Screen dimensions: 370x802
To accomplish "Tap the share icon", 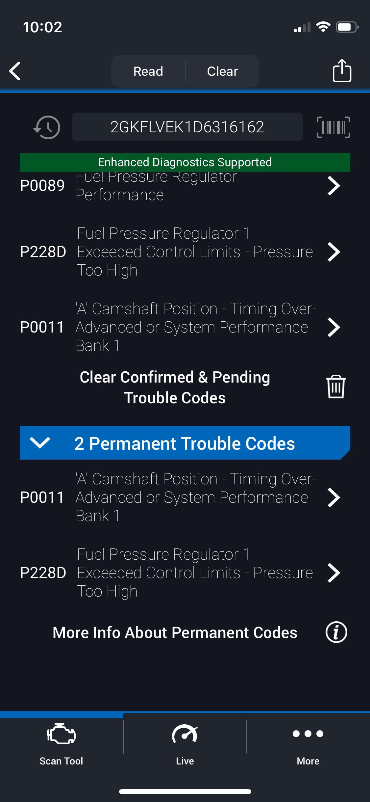I will (342, 71).
